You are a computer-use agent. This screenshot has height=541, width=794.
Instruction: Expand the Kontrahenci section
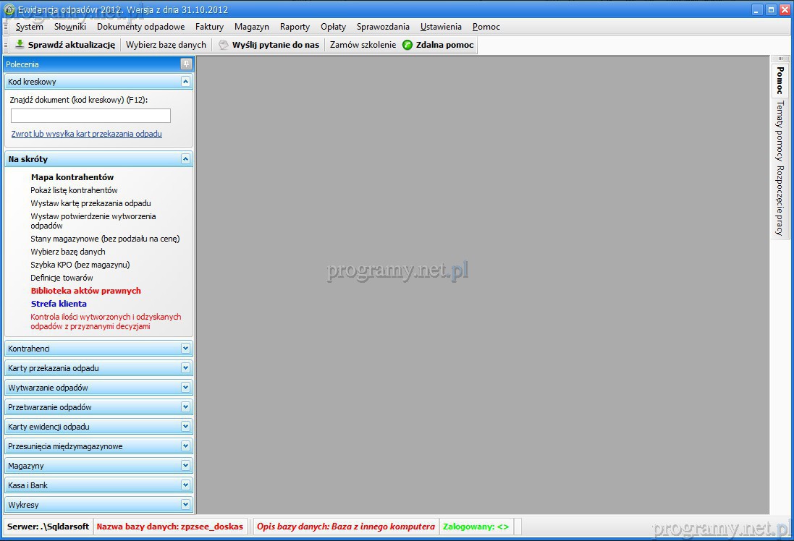(185, 349)
